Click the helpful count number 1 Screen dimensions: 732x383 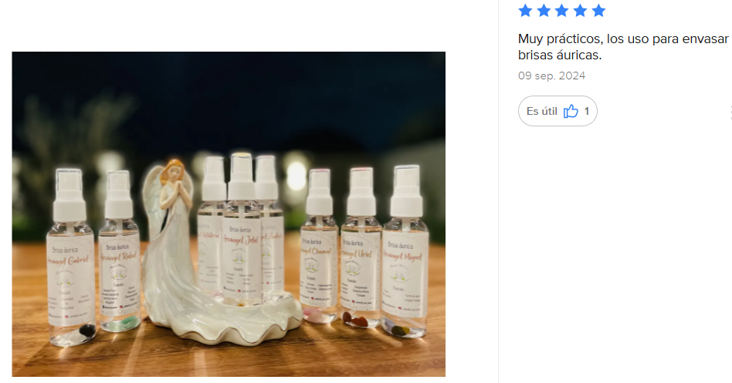pos(587,112)
